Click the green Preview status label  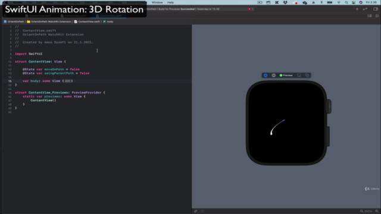(x=286, y=75)
